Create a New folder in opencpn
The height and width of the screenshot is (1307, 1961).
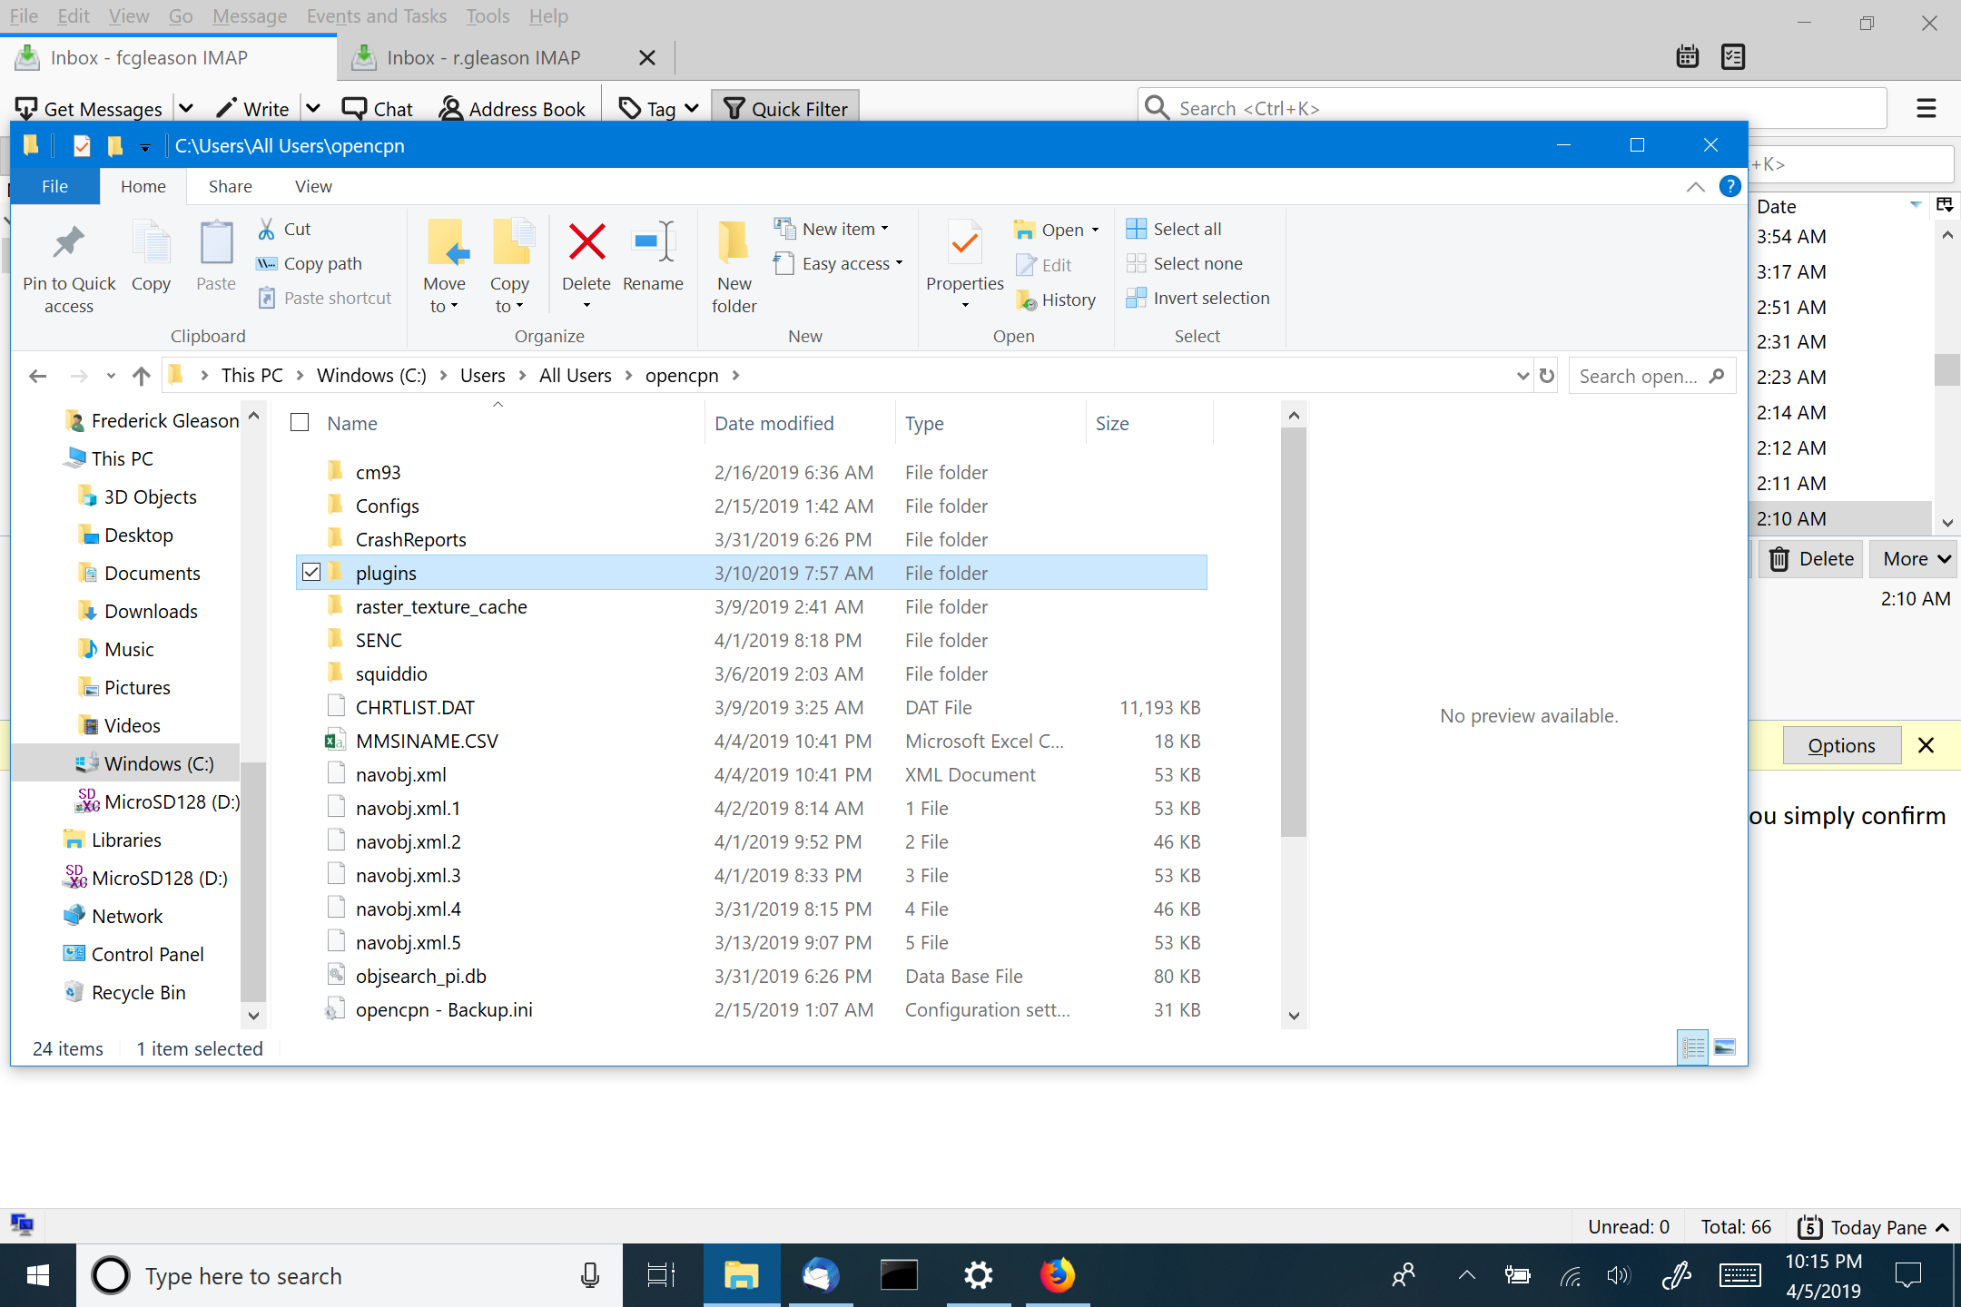click(733, 263)
